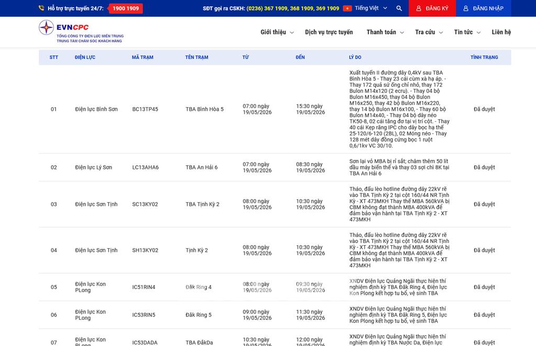This screenshot has width=536, height=346.
Task: Click the Vietnam flag icon
Action: click(348, 8)
